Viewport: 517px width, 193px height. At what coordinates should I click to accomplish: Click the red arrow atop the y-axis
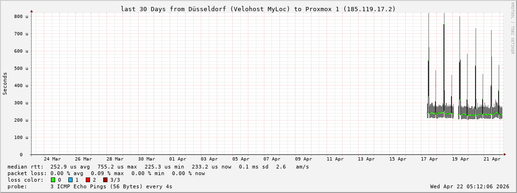click(x=32, y=11)
